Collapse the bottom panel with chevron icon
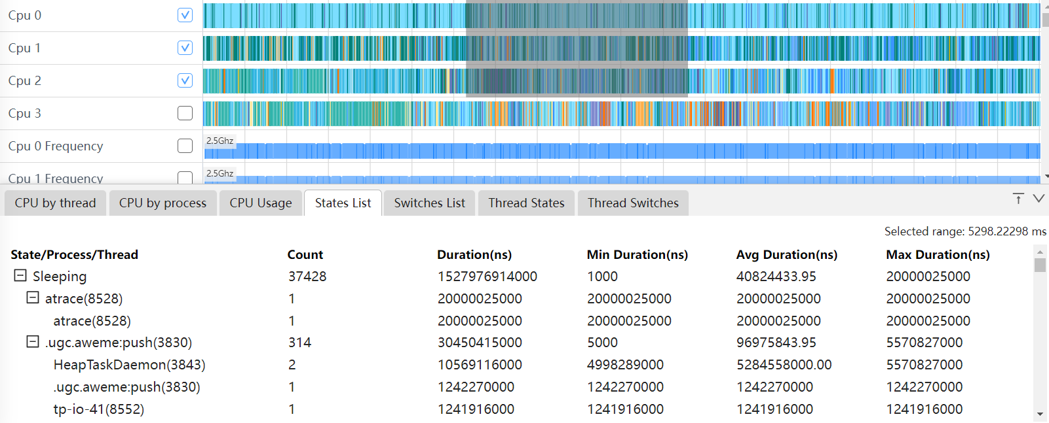 pos(1039,199)
